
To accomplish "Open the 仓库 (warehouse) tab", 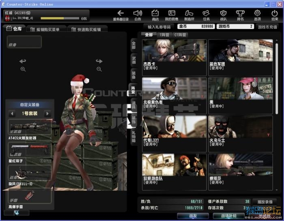I will point(14,29).
